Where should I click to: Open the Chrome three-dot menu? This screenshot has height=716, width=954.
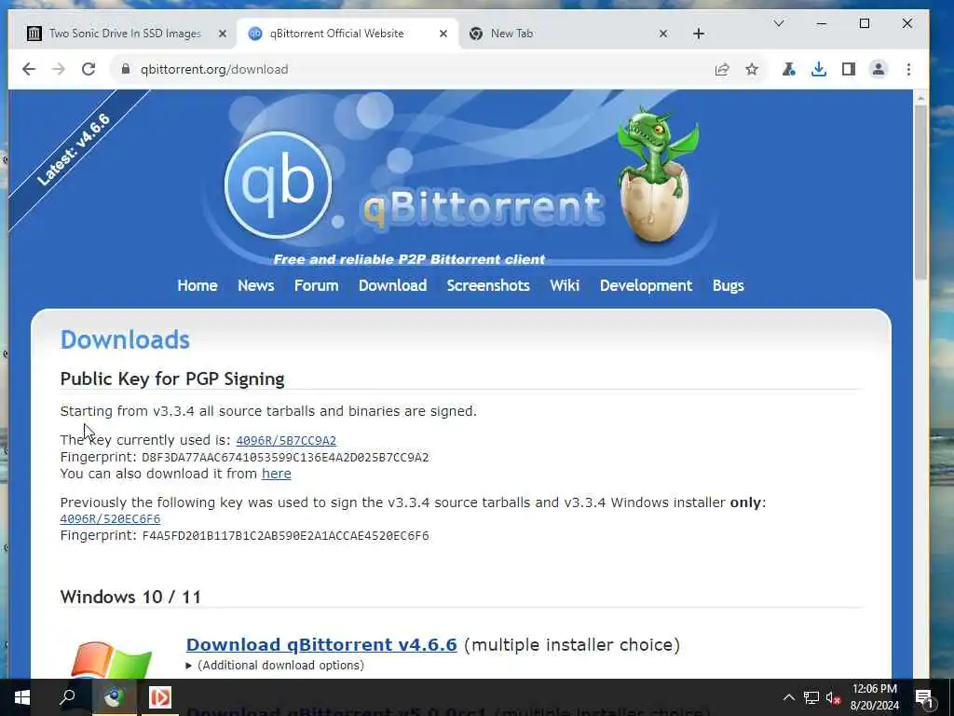(908, 69)
